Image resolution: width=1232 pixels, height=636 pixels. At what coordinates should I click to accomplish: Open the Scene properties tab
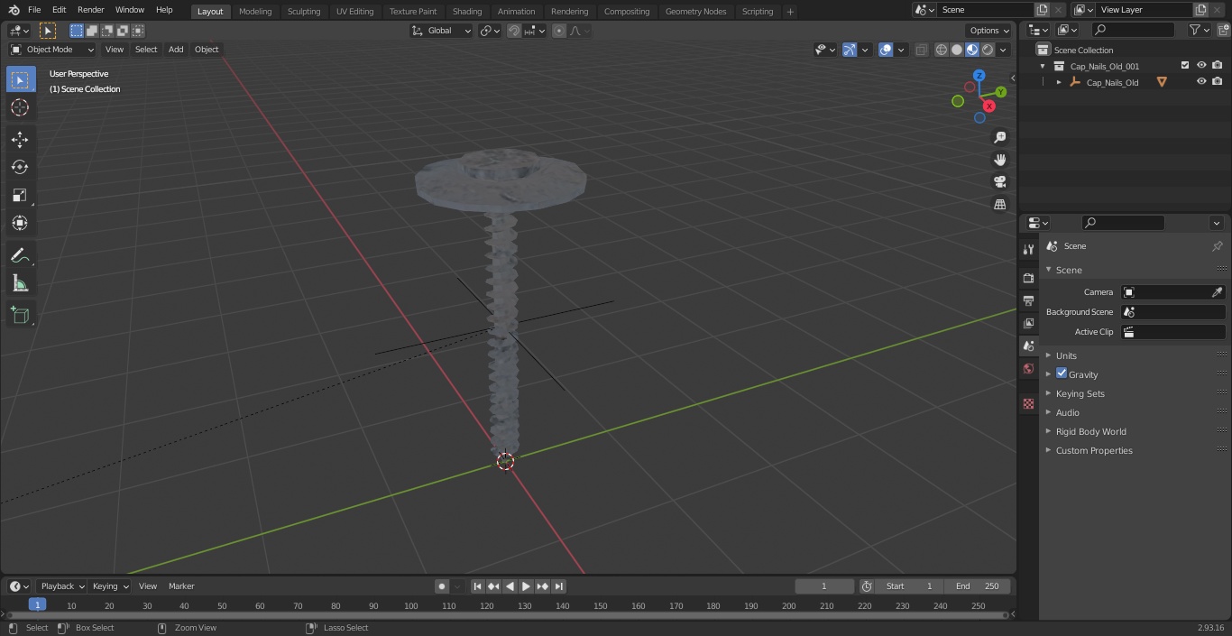(1028, 346)
